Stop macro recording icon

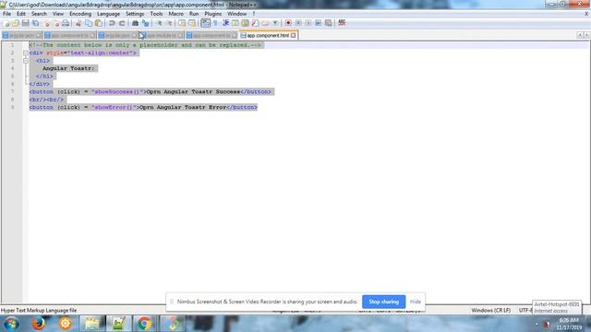(x=298, y=23)
